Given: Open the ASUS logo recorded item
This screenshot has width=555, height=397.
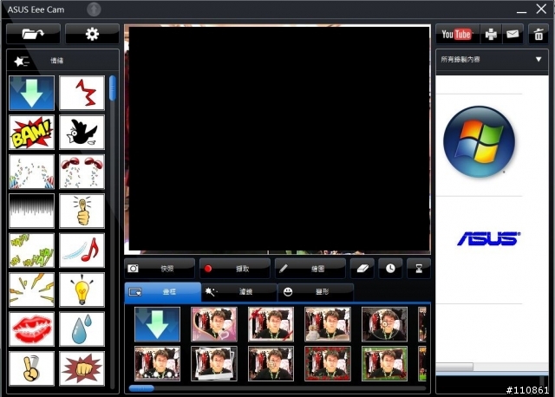Looking at the screenshot, I should click(489, 238).
